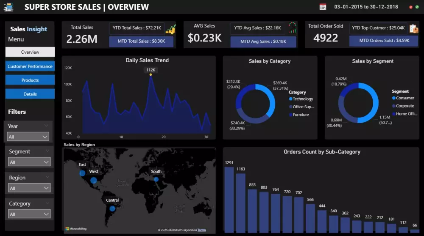Click YTD Total Sales card
This screenshot has height=236, width=424.
137,28
